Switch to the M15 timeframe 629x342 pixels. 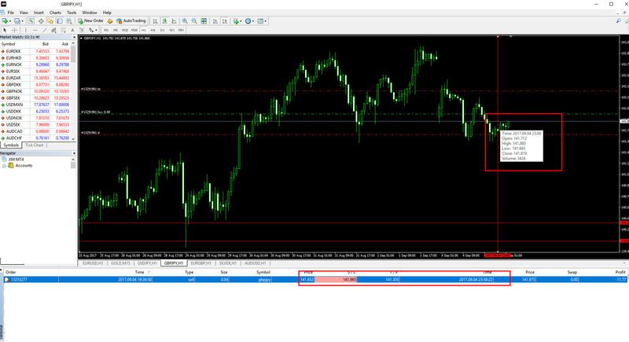click(125, 30)
